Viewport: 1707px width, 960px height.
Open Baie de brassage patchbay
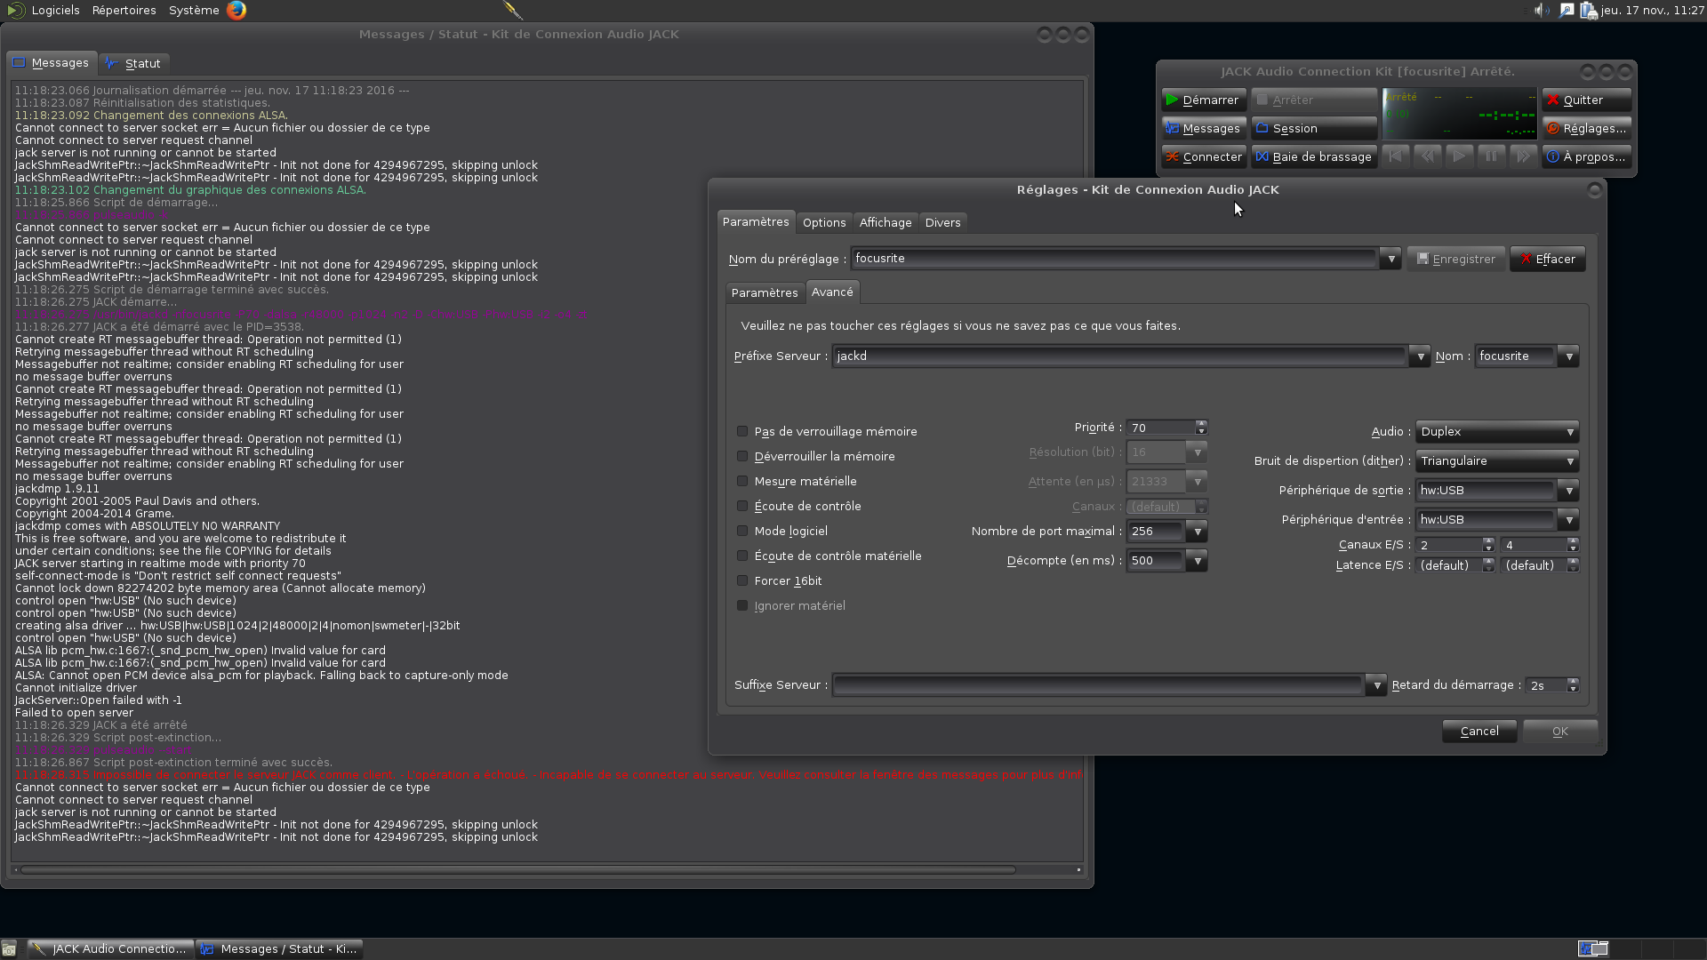[x=1313, y=156]
